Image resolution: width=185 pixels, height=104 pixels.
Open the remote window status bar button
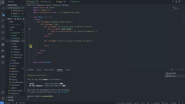(2, 103)
